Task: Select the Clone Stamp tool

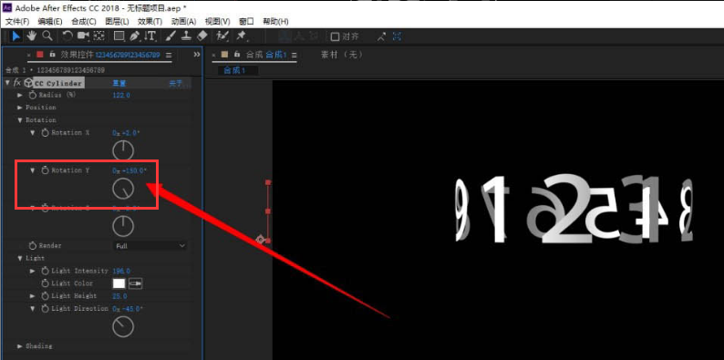Action: [186, 36]
